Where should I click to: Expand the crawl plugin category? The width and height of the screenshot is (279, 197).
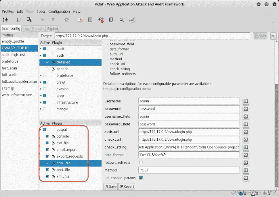click(x=41, y=82)
